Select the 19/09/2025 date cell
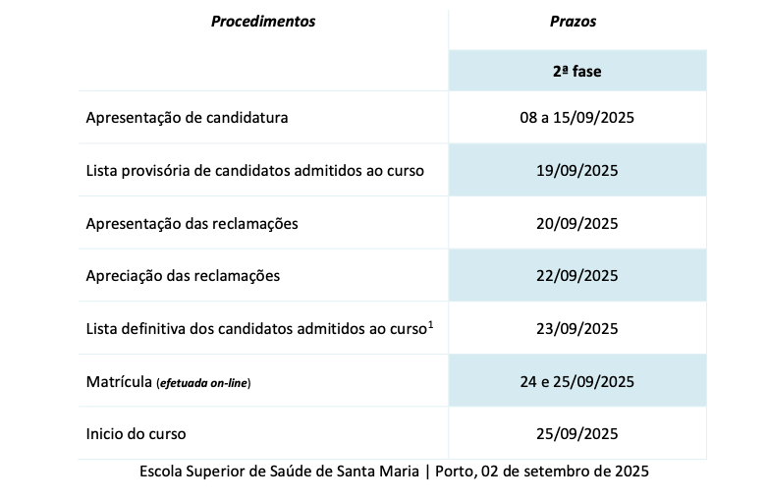Viewport: 768px width, 500px height. (576, 170)
